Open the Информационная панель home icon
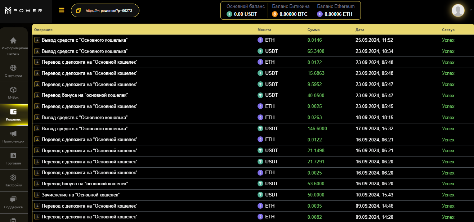This screenshot has height=222, width=474. (x=13, y=40)
